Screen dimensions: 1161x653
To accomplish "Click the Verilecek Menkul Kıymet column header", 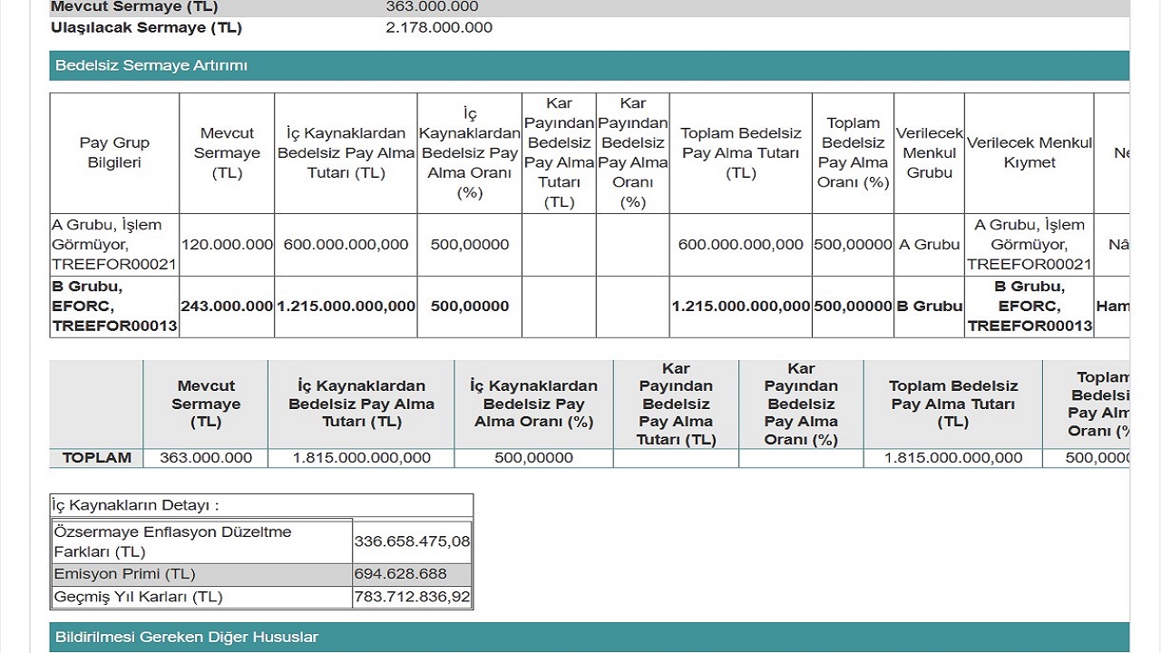I will tap(1029, 152).
